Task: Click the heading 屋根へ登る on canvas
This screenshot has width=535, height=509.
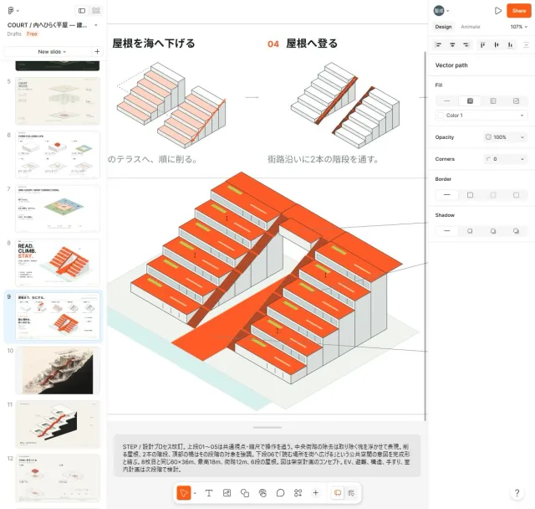Action: click(312, 44)
